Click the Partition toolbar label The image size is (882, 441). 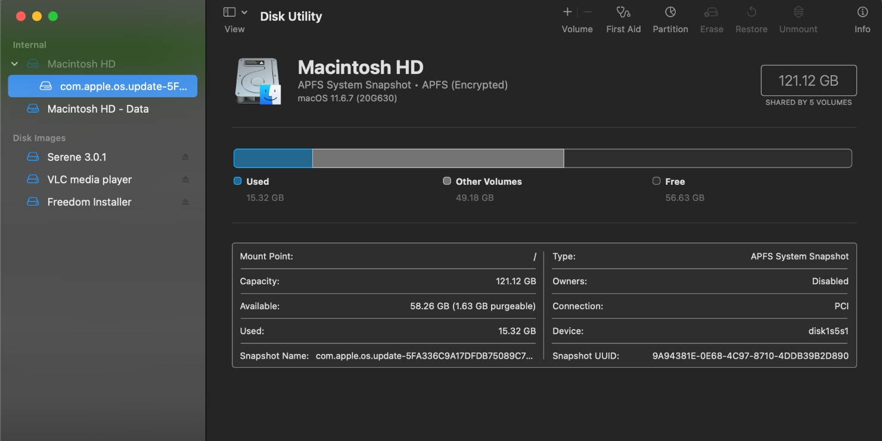click(x=670, y=29)
